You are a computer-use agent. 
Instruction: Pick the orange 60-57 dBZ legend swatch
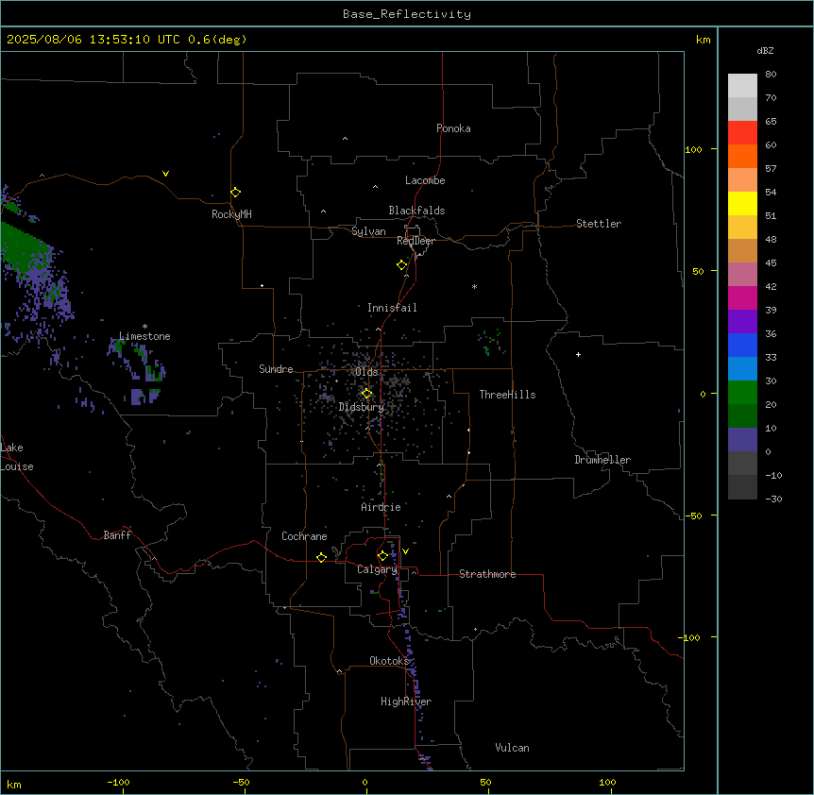742,156
